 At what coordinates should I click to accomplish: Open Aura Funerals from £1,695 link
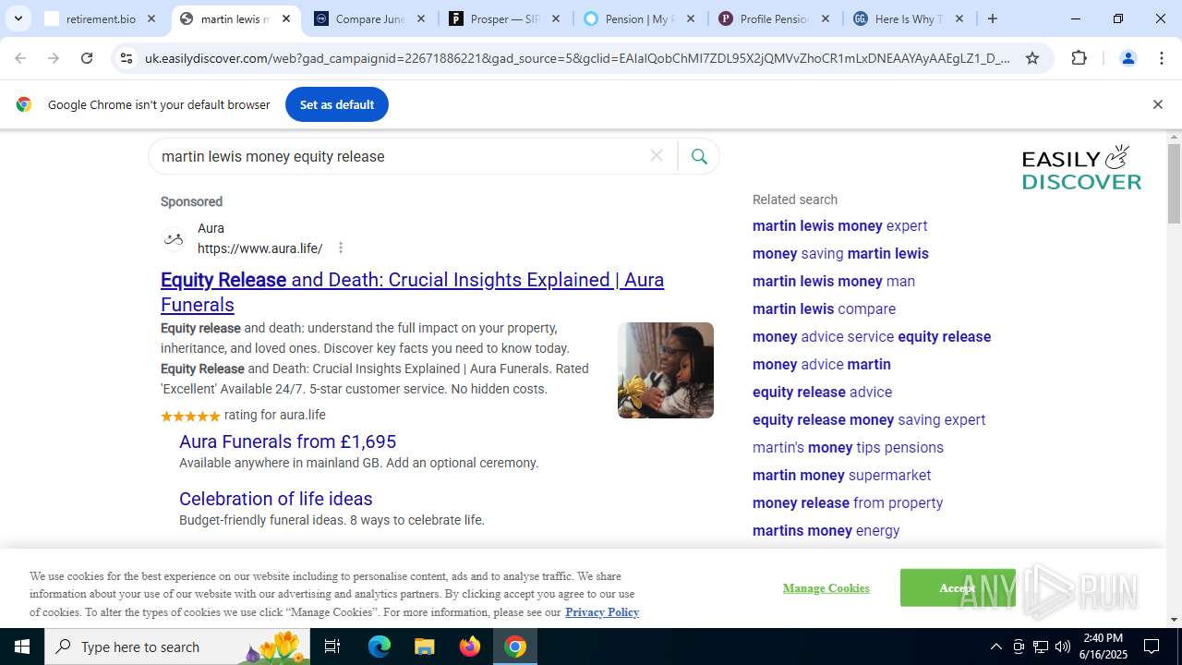click(x=287, y=441)
